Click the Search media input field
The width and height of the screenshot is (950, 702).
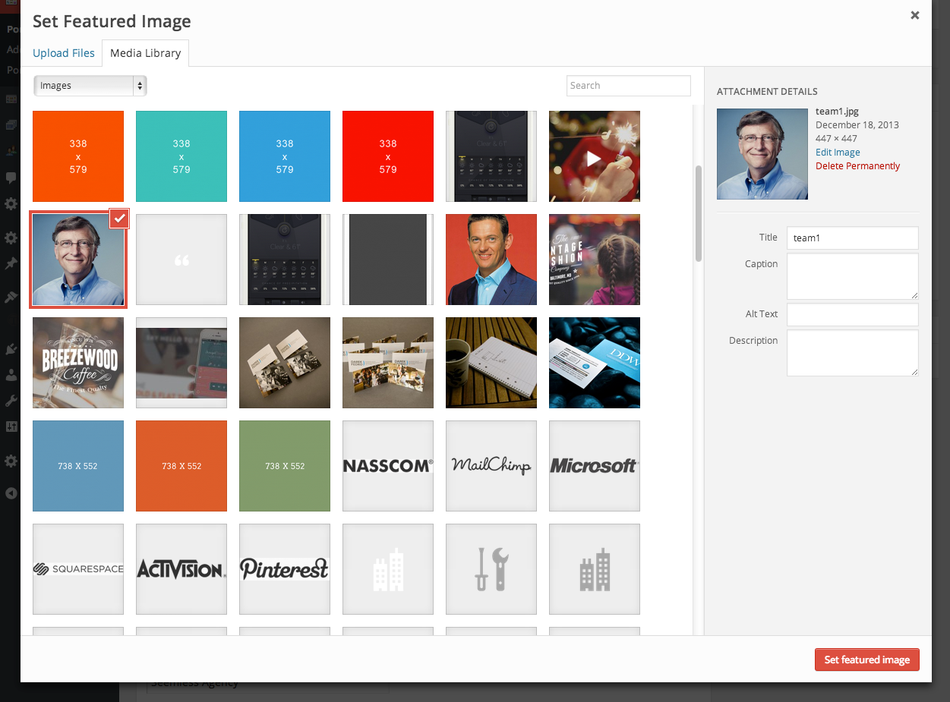coord(628,86)
